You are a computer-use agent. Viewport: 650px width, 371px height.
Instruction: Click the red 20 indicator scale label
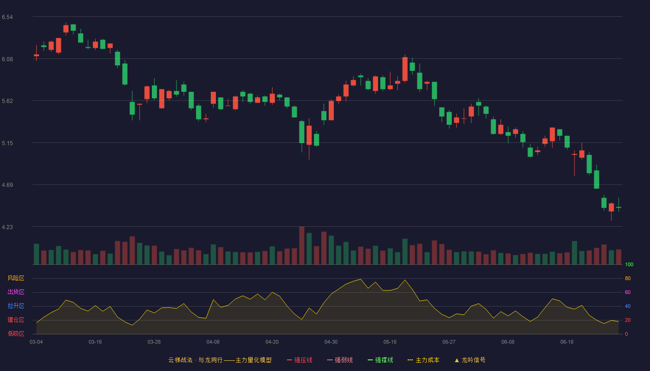[628, 320]
